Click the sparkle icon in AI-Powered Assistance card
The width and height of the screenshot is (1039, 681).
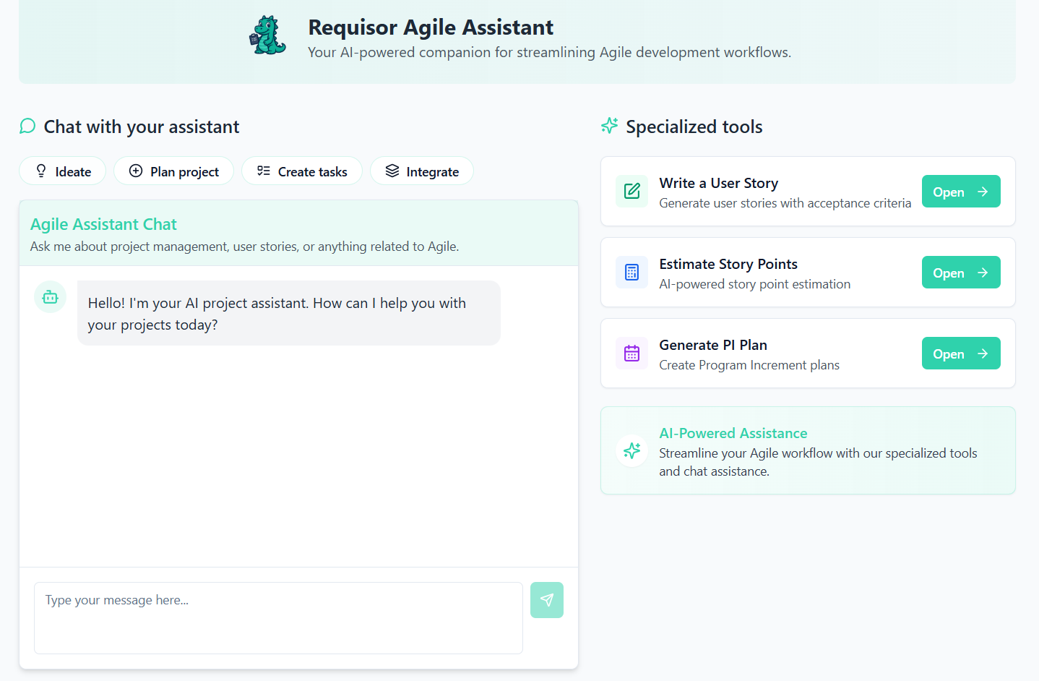[x=631, y=450]
